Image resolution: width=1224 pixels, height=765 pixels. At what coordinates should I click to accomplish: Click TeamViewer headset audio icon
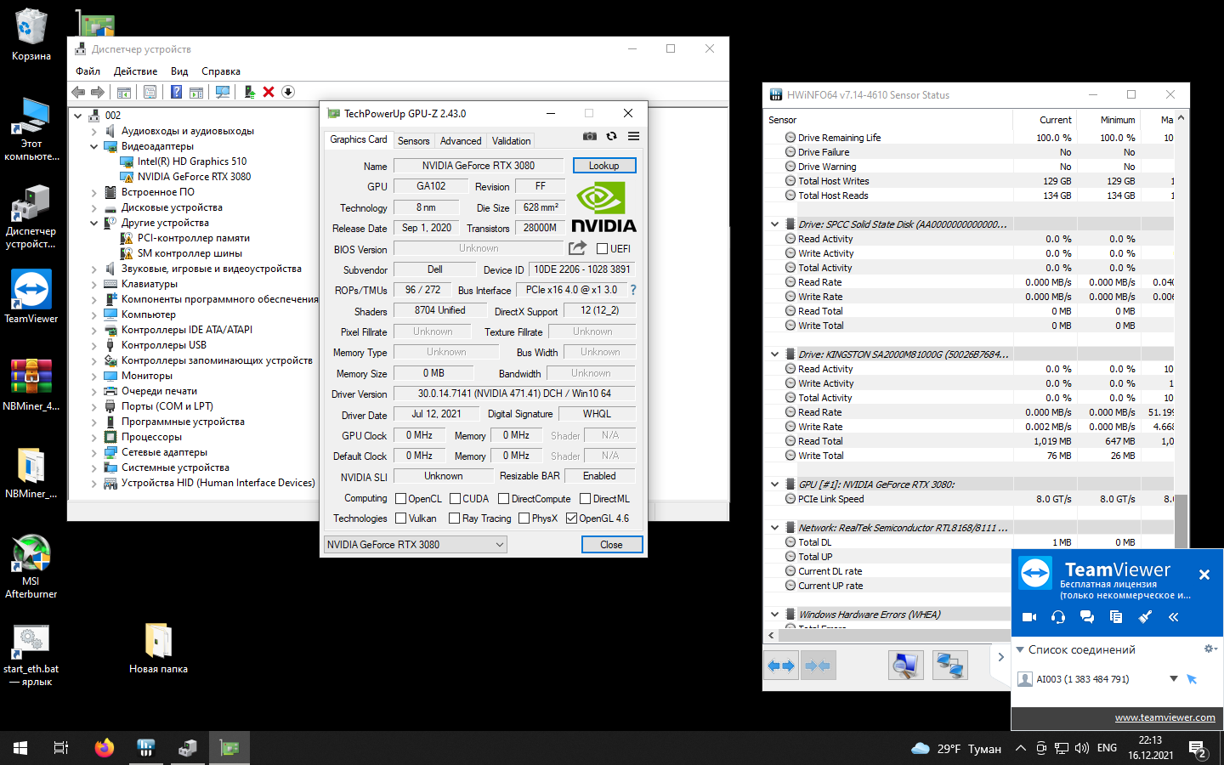(x=1058, y=617)
